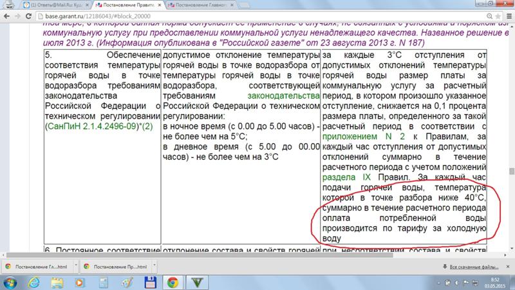Close the downloads bar

tap(508, 267)
